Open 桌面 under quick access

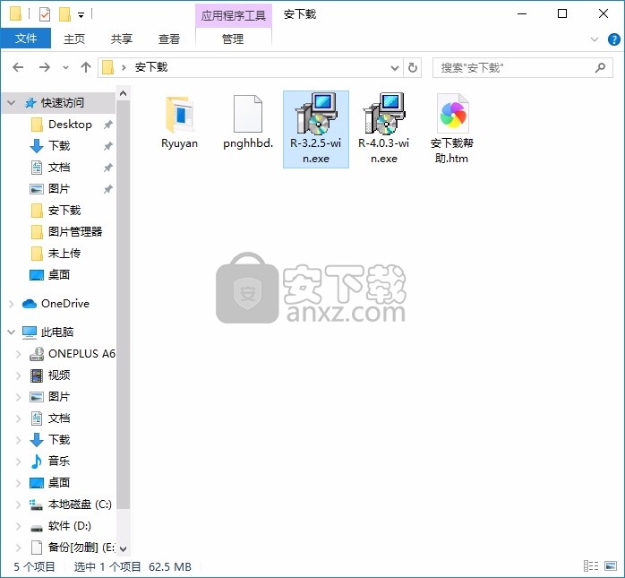click(x=61, y=275)
